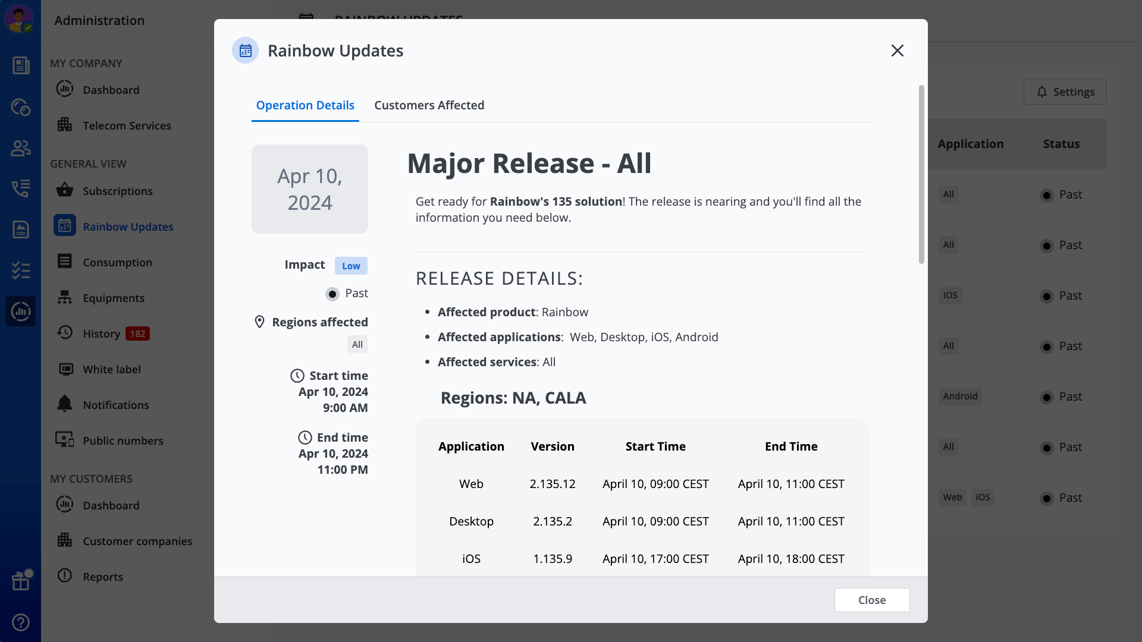The image size is (1142, 642).
Task: Click the iOS version 1.135.9 cell
Action: (x=553, y=559)
